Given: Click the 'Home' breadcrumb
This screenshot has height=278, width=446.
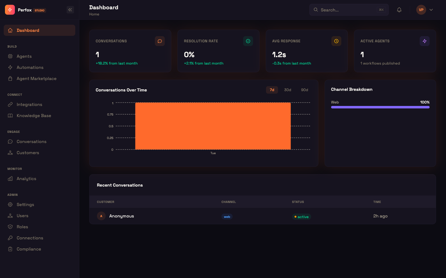Looking at the screenshot, I should pos(94,14).
